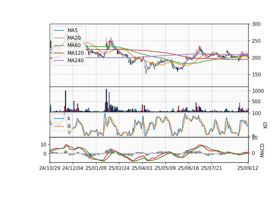Click the 25/05/09 date label
The width and height of the screenshot is (276, 198).
click(x=165, y=168)
